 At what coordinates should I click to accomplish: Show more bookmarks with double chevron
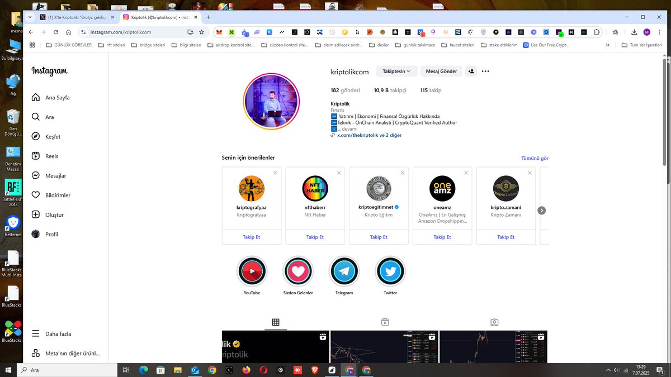coord(608,45)
